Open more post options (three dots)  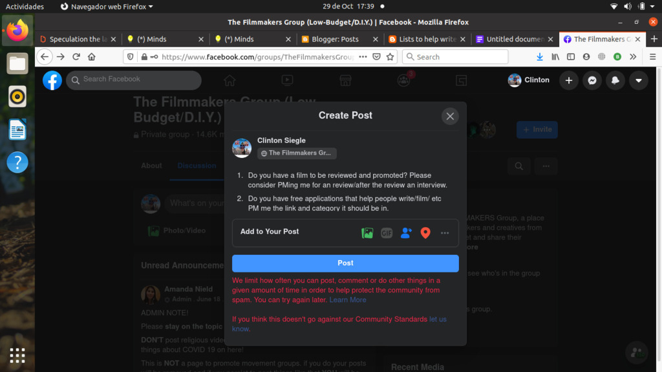(445, 233)
